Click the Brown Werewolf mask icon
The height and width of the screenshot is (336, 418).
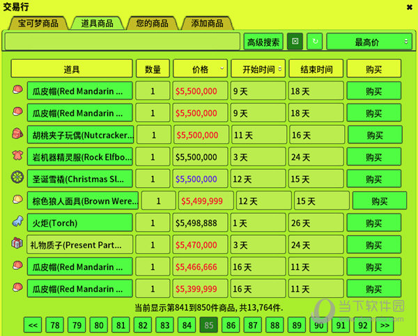[x=17, y=199]
